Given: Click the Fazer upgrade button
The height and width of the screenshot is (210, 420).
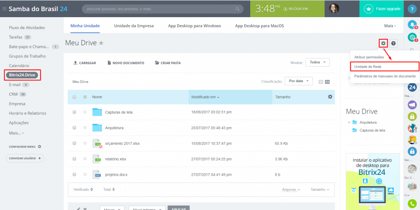Looking at the screenshot, I should [381, 9].
